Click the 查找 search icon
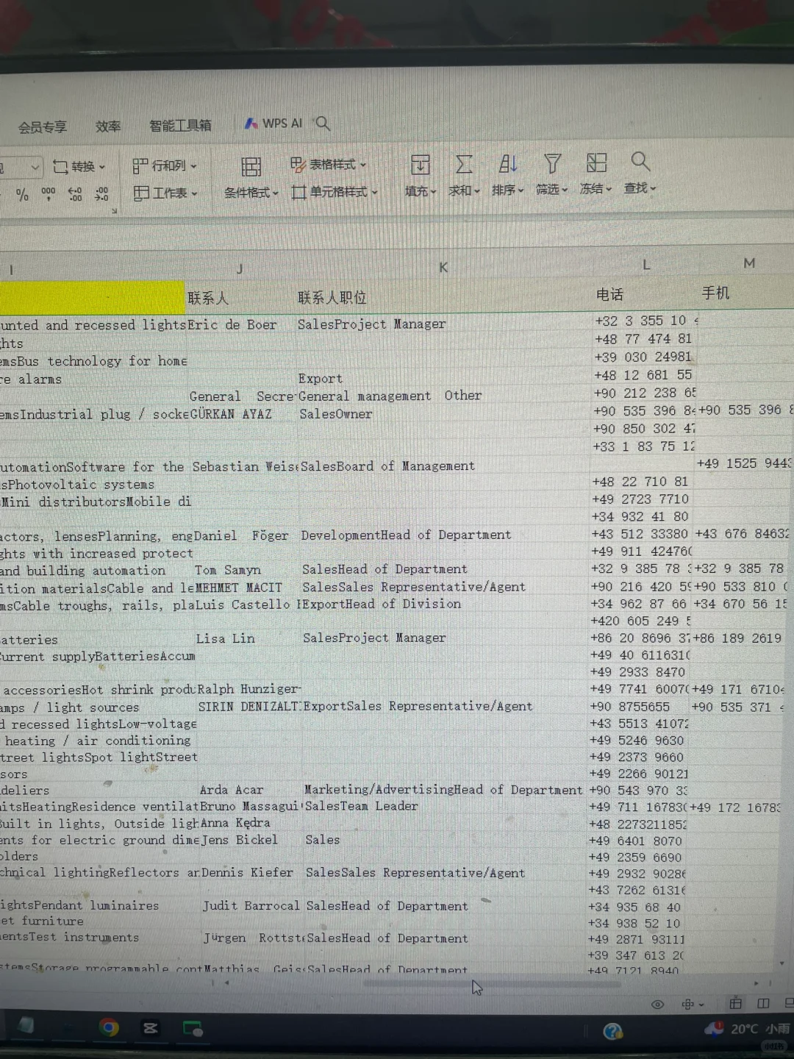The image size is (794, 1059). [x=640, y=162]
